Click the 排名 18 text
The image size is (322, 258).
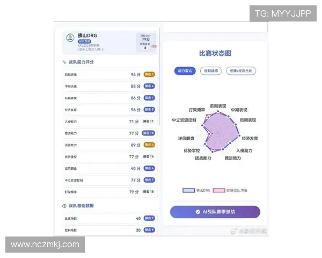(x=149, y=192)
